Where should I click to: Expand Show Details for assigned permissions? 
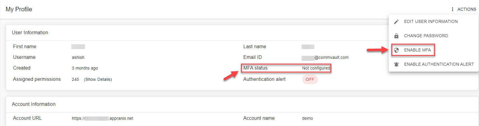(x=98, y=79)
